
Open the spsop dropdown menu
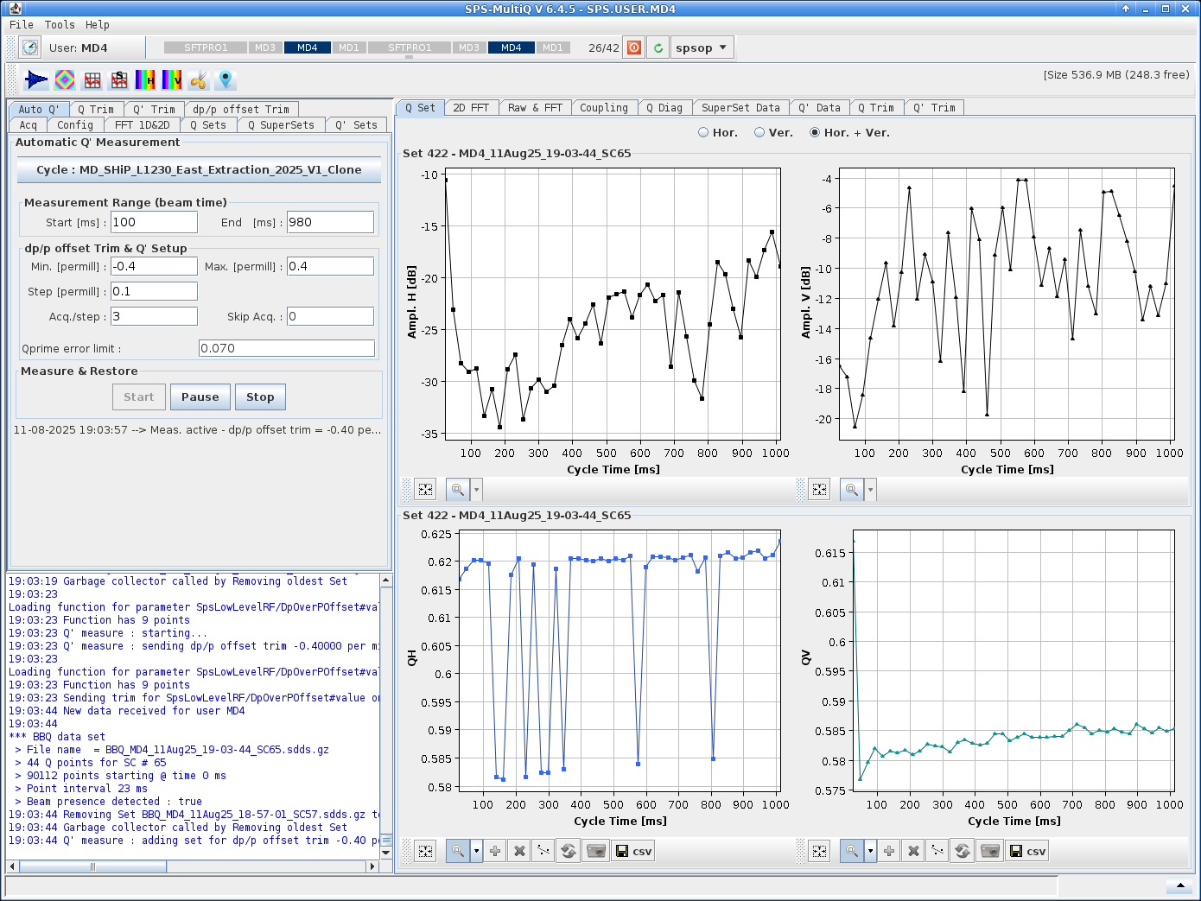pos(702,48)
